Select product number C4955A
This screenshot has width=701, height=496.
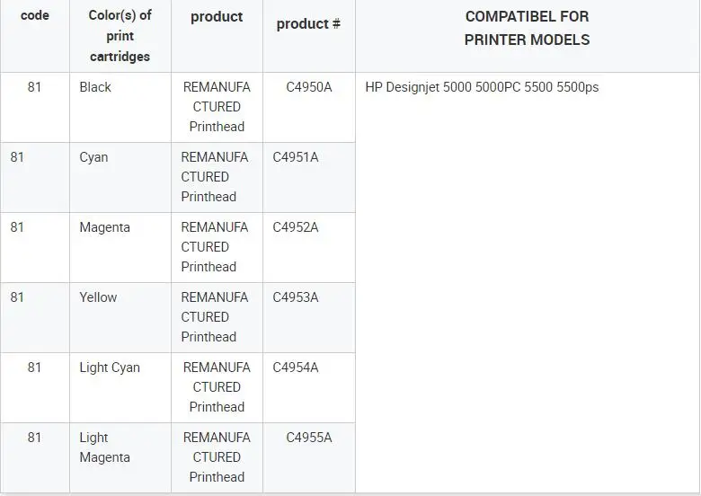[x=308, y=438]
